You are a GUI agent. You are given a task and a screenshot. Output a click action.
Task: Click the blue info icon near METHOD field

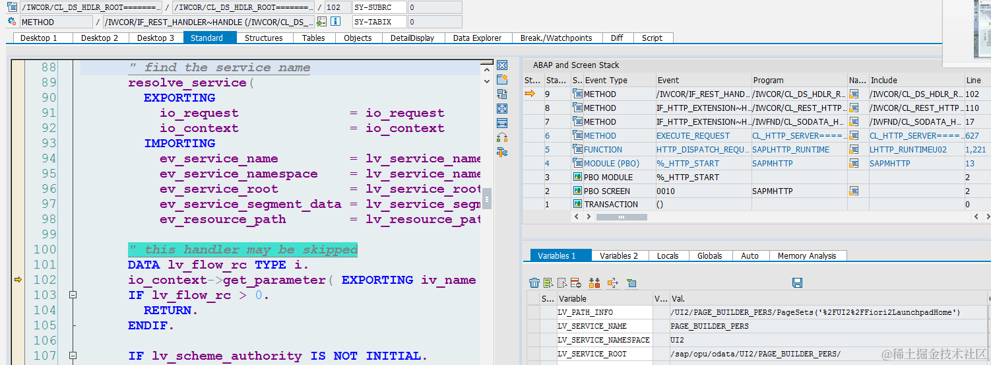coord(335,22)
